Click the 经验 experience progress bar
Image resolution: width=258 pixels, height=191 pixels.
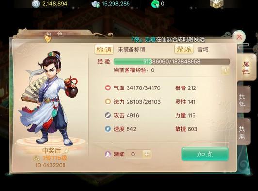click(x=172, y=62)
